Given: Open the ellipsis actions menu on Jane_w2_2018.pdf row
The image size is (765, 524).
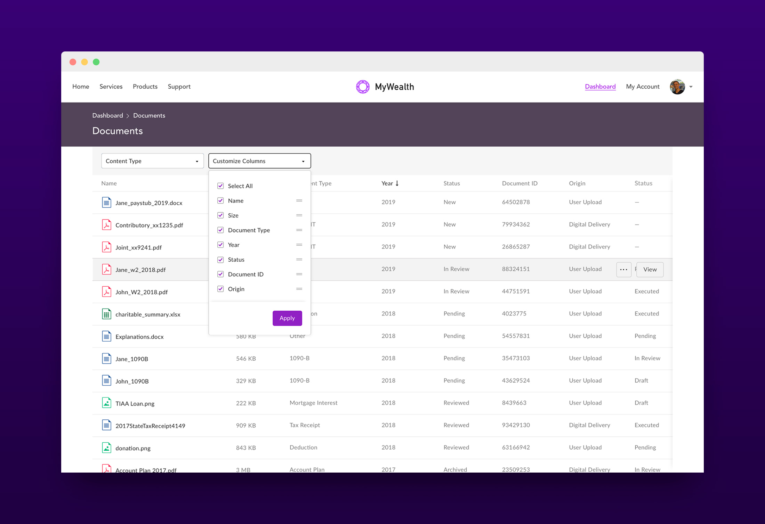Looking at the screenshot, I should pyautogui.click(x=623, y=269).
